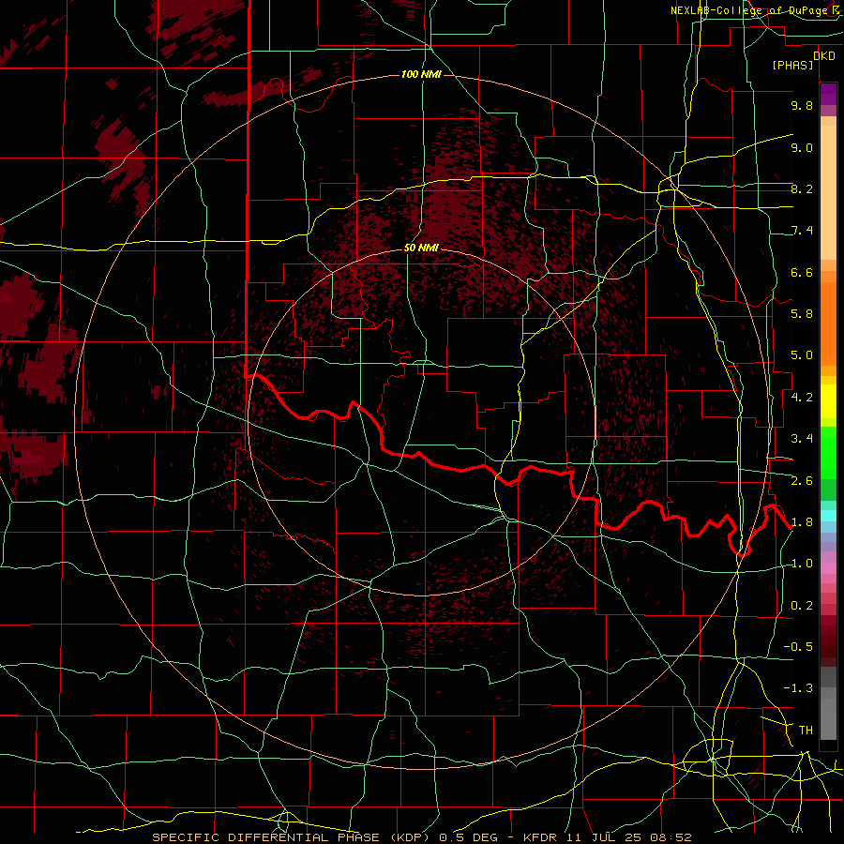Click the 5.0 value on the scale
844x844 pixels.
(802, 355)
